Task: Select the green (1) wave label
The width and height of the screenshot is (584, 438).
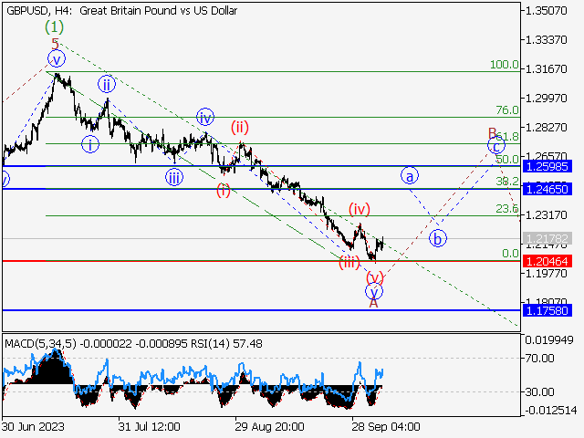Action: [x=55, y=27]
